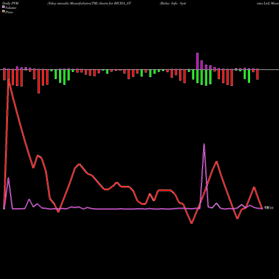Click the 0M10 value label at line end
The width and height of the screenshot is (279, 279).
(269, 208)
